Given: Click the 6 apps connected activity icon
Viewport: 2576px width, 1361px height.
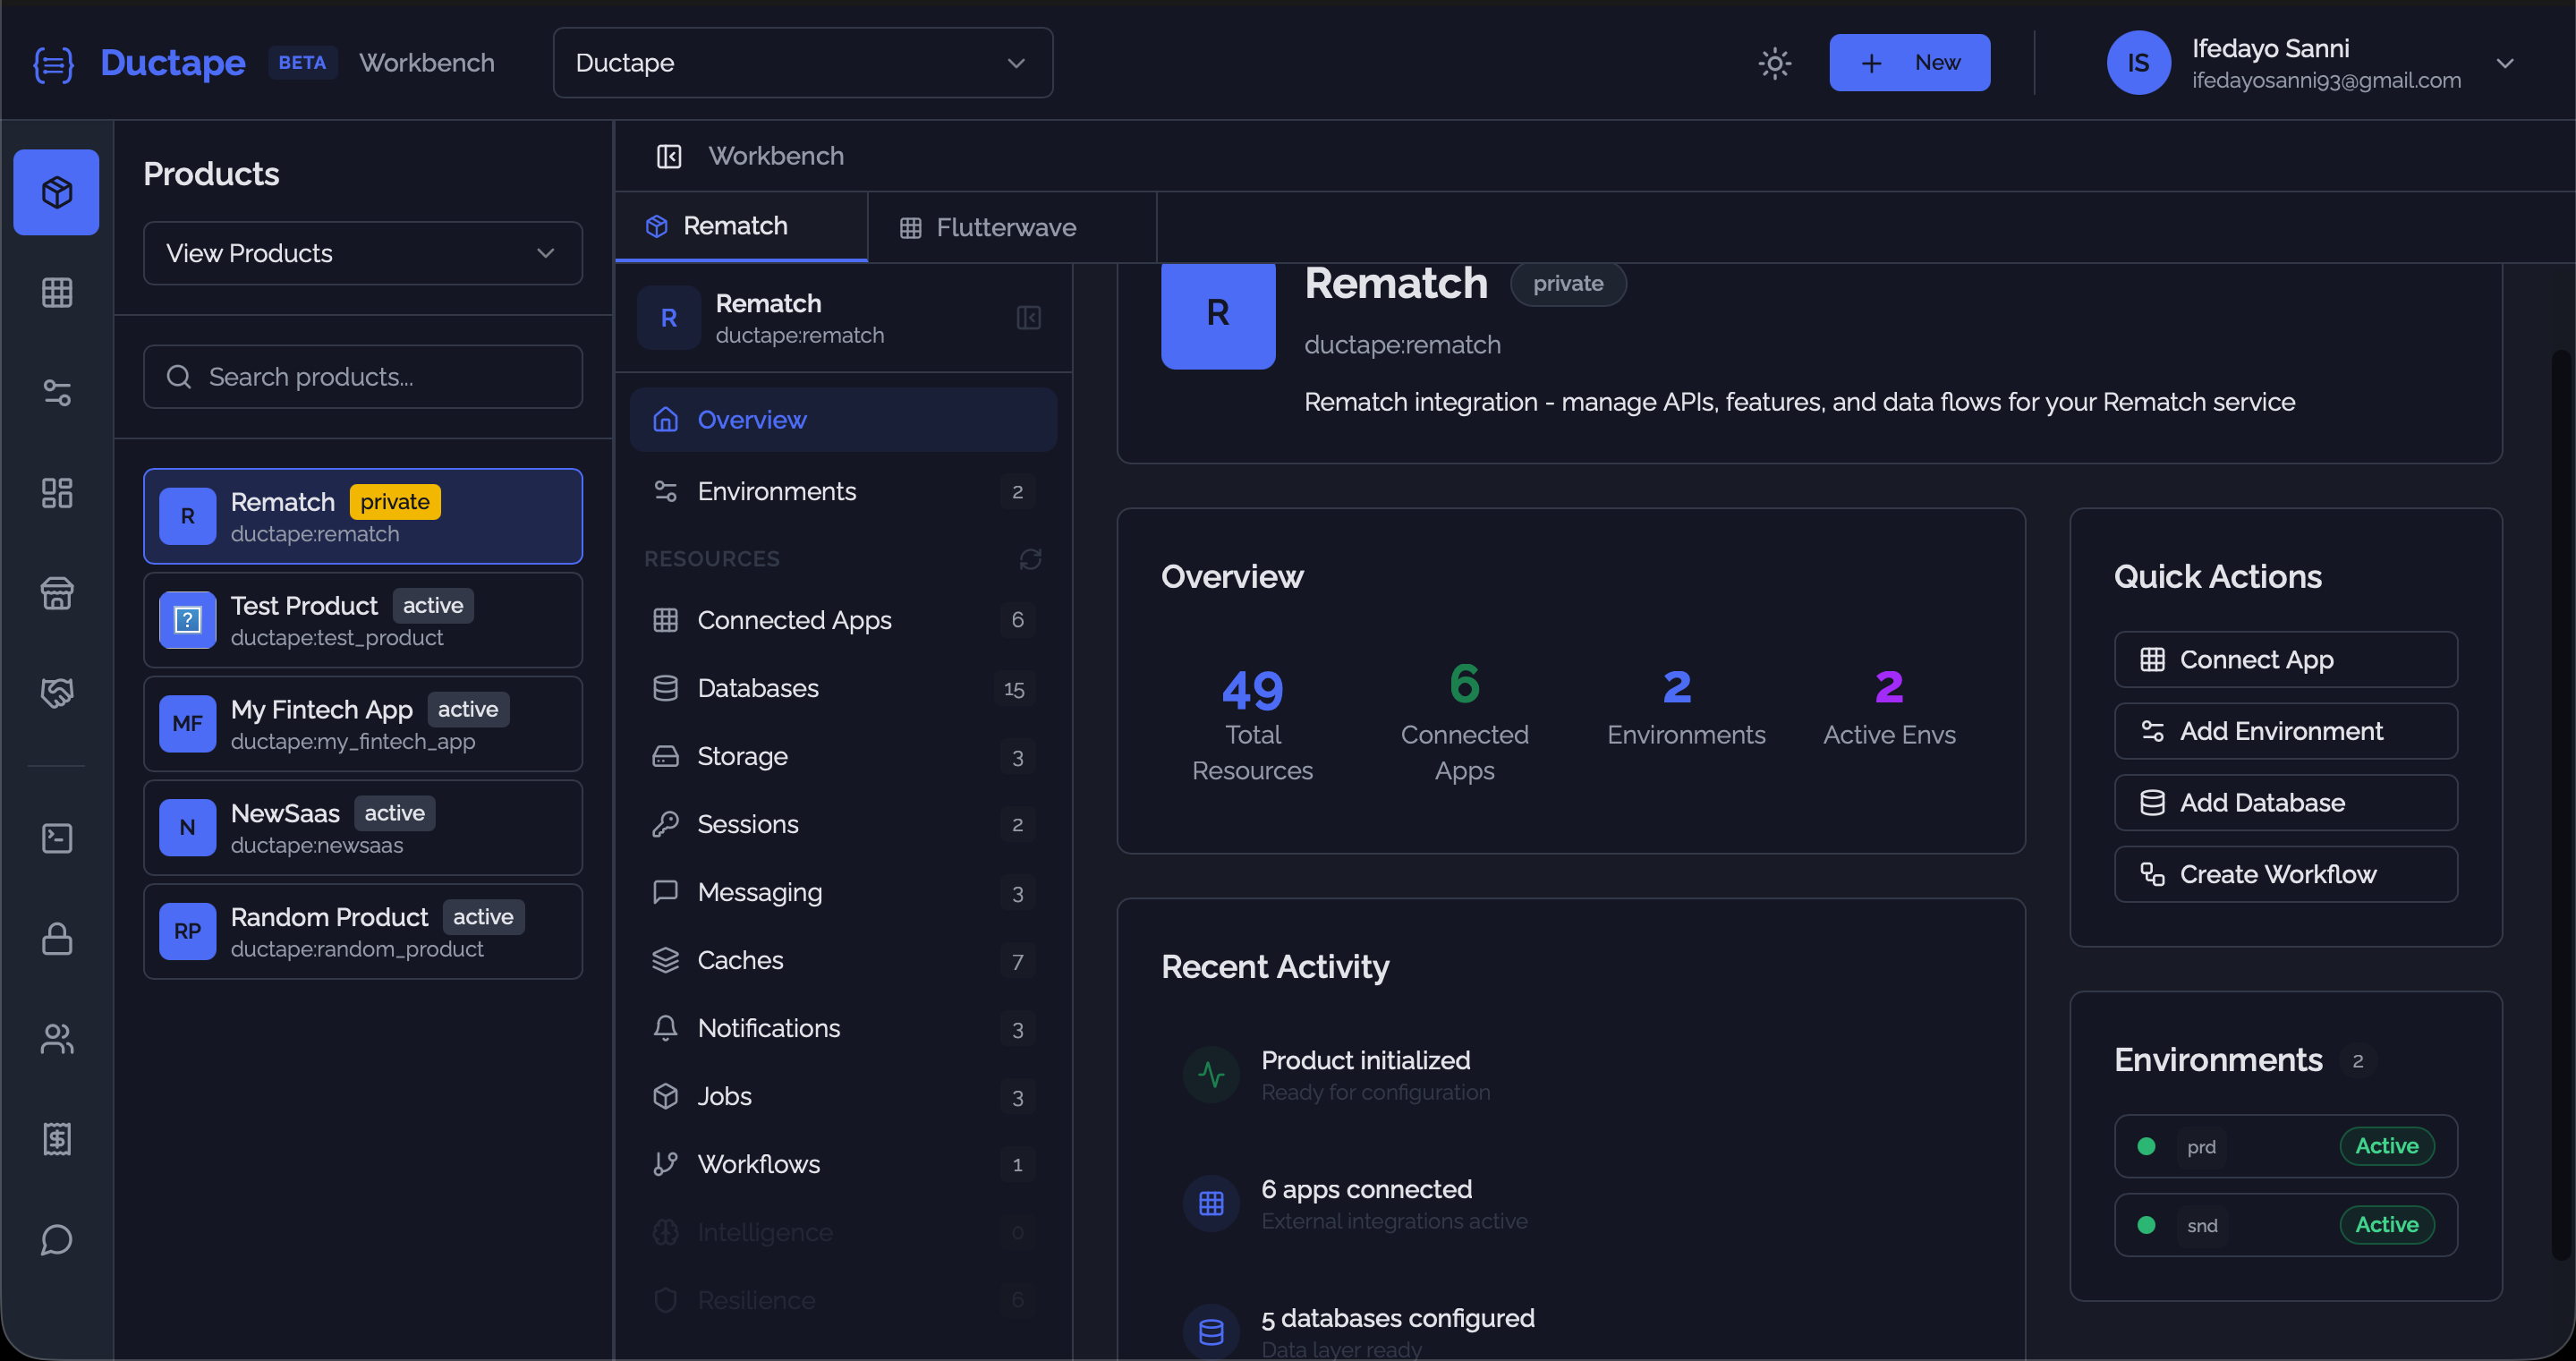Looking at the screenshot, I should [x=1211, y=1204].
